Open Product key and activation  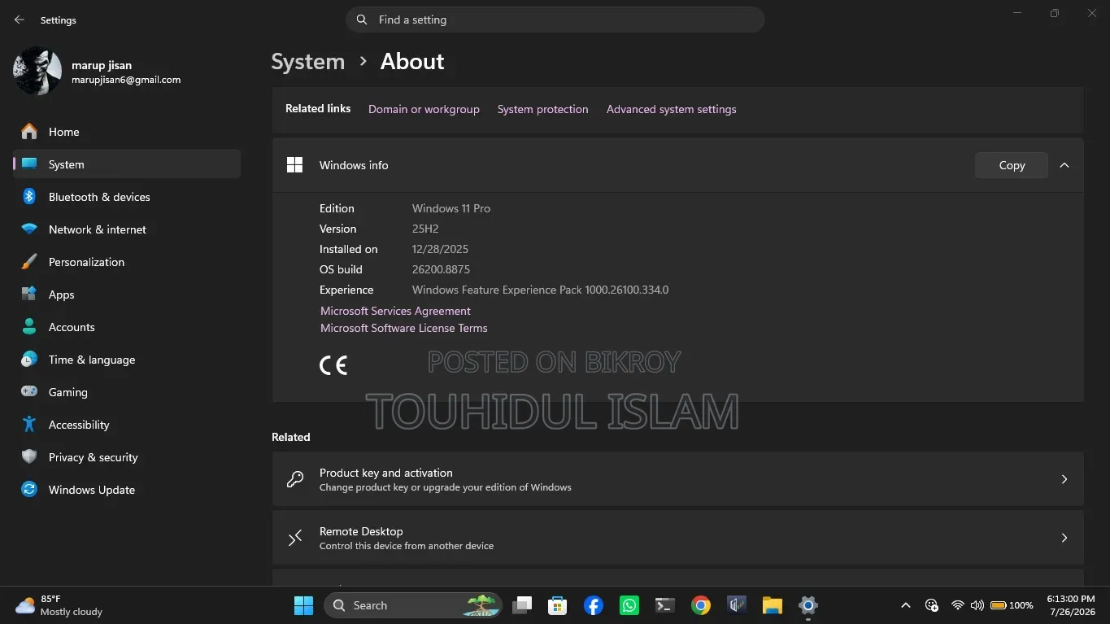[x=677, y=479]
